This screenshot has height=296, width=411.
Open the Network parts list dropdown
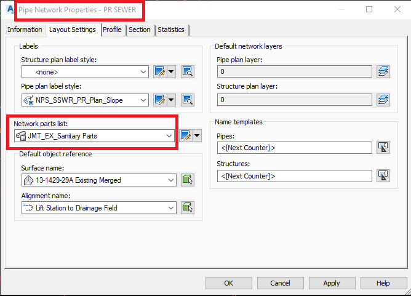pyautogui.click(x=169, y=136)
